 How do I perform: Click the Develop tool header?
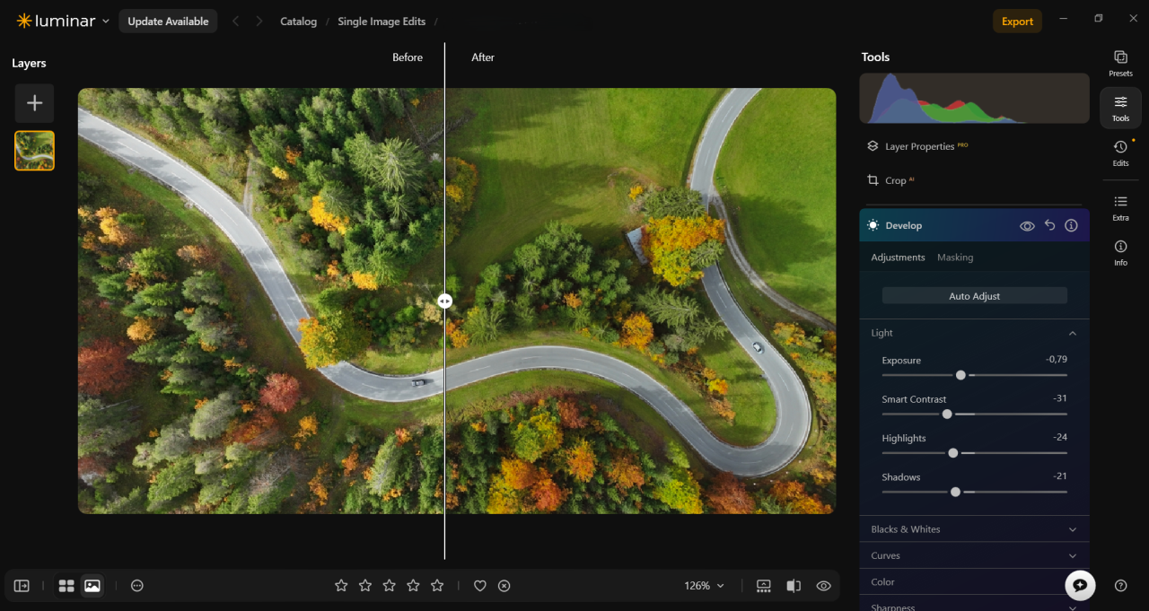974,225
